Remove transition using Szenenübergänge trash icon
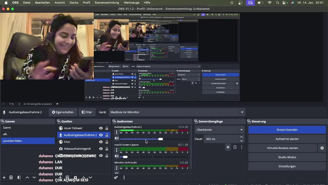This screenshot has width=328, height=185. click(235, 147)
